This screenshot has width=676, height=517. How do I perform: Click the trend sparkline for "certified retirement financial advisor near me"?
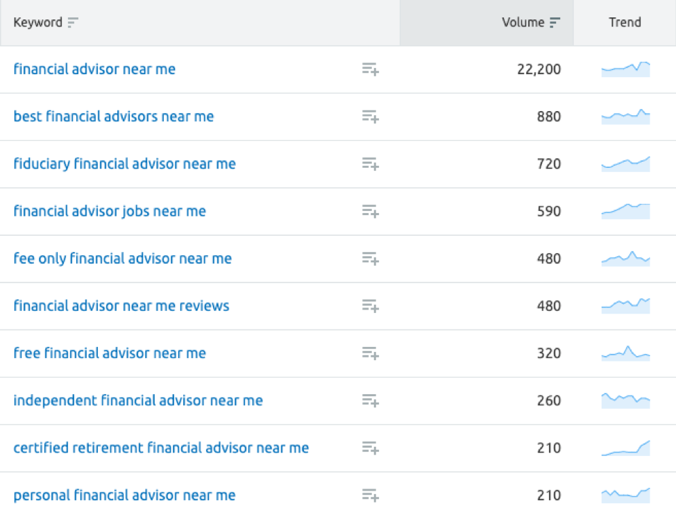[x=625, y=448]
